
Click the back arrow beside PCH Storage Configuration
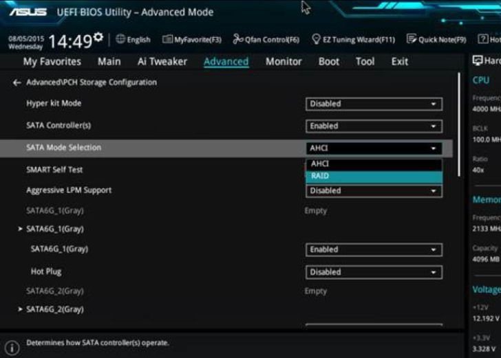pyautogui.click(x=17, y=82)
